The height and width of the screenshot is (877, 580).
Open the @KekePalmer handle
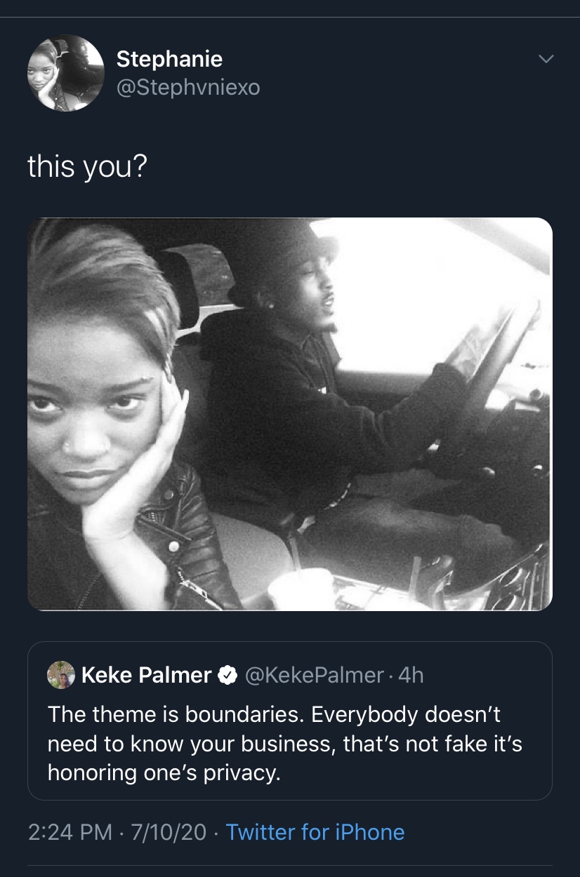[314, 675]
